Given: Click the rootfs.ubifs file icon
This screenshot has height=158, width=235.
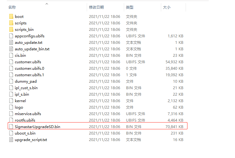Looking at the screenshot, I should pos(11,120).
